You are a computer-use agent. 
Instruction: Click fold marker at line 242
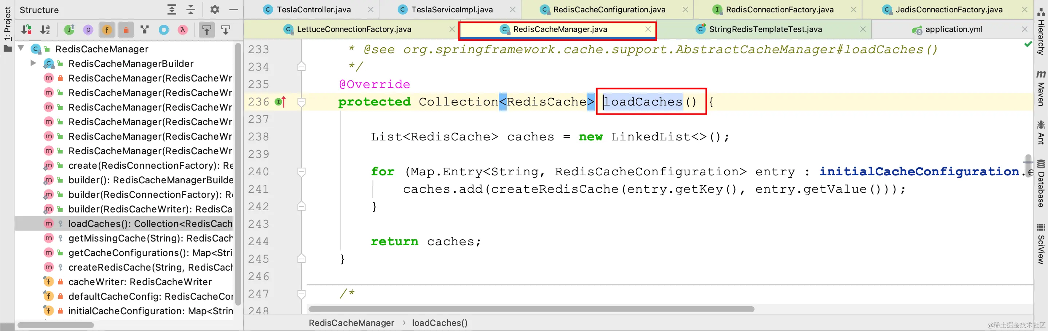(302, 206)
